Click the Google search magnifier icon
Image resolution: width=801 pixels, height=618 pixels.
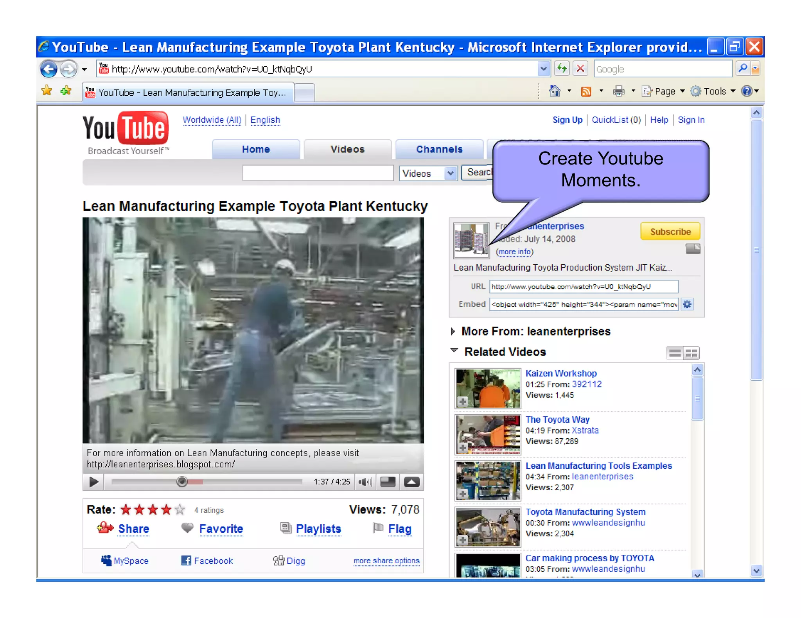pyautogui.click(x=743, y=69)
